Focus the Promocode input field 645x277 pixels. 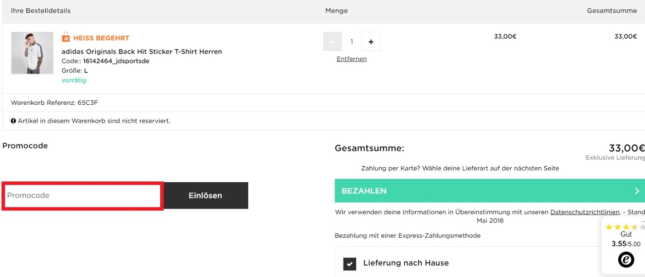click(x=83, y=195)
